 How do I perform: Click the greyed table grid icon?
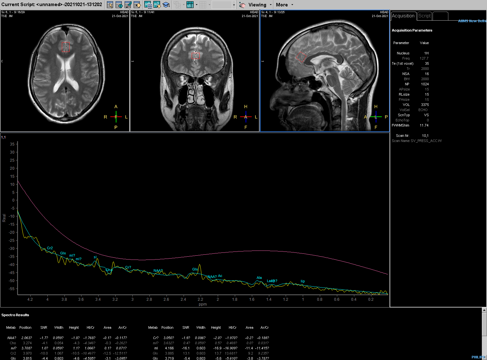pos(203,5)
